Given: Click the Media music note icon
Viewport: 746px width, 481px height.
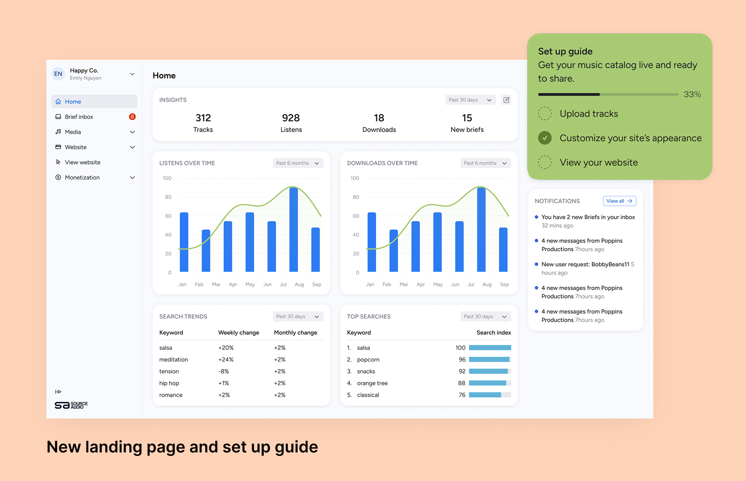Looking at the screenshot, I should pyautogui.click(x=58, y=132).
